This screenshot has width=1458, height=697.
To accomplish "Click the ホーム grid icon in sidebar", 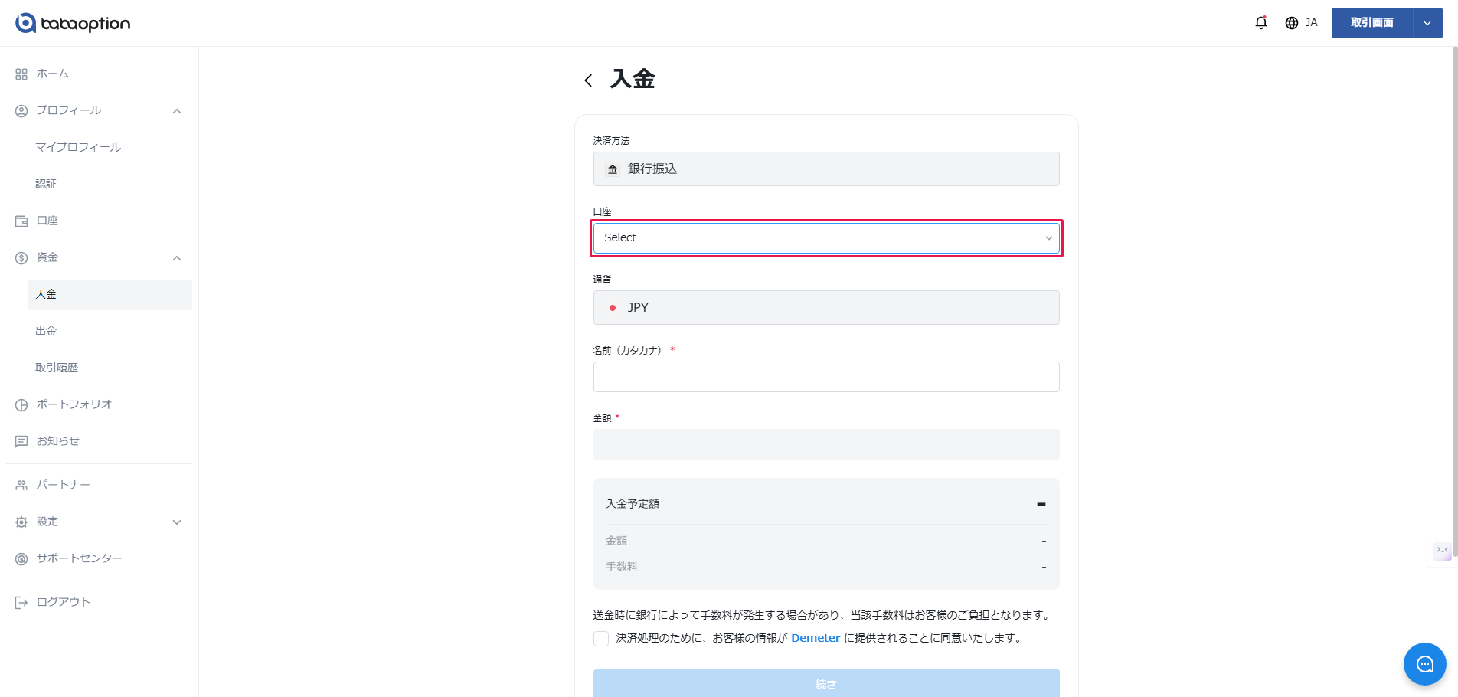I will coord(21,74).
